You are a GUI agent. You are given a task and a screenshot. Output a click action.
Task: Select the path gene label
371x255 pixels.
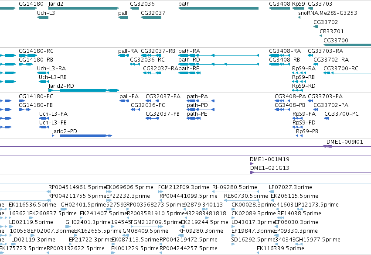(x=184, y=4)
